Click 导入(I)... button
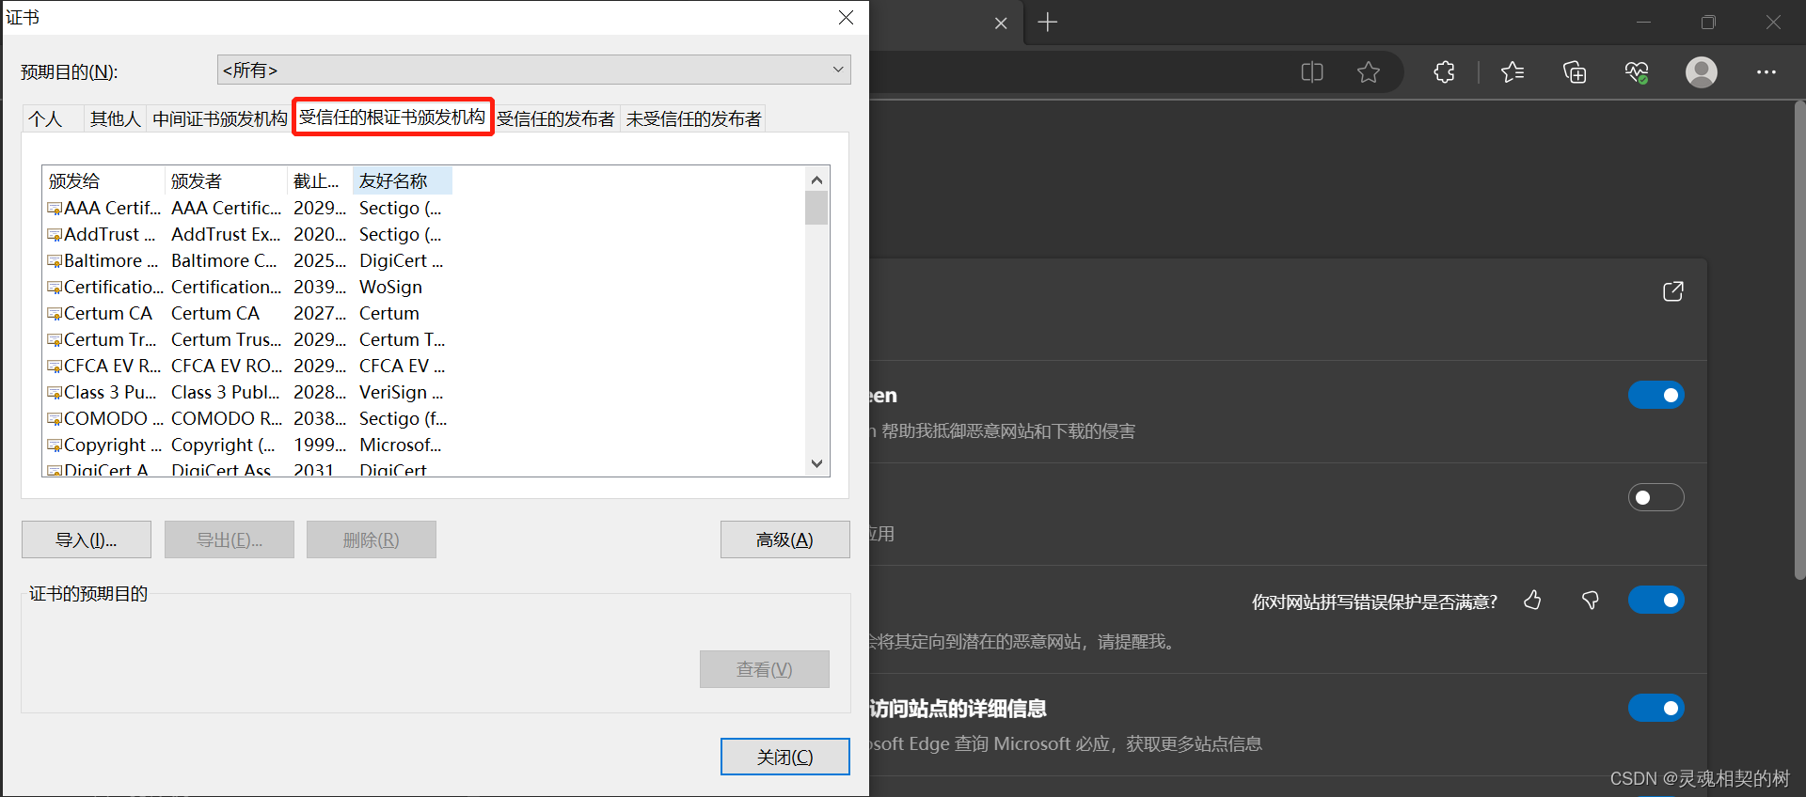Screen dimensions: 1806x797 pos(87,539)
